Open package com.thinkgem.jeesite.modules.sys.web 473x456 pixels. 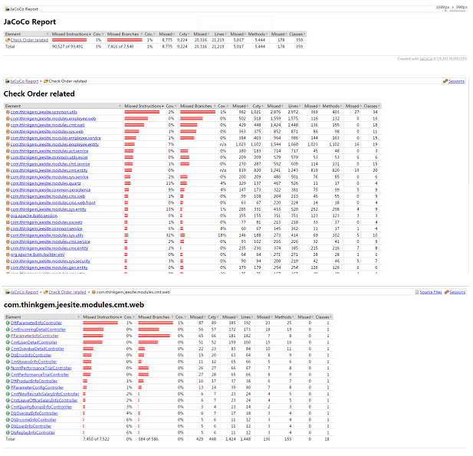point(47,132)
